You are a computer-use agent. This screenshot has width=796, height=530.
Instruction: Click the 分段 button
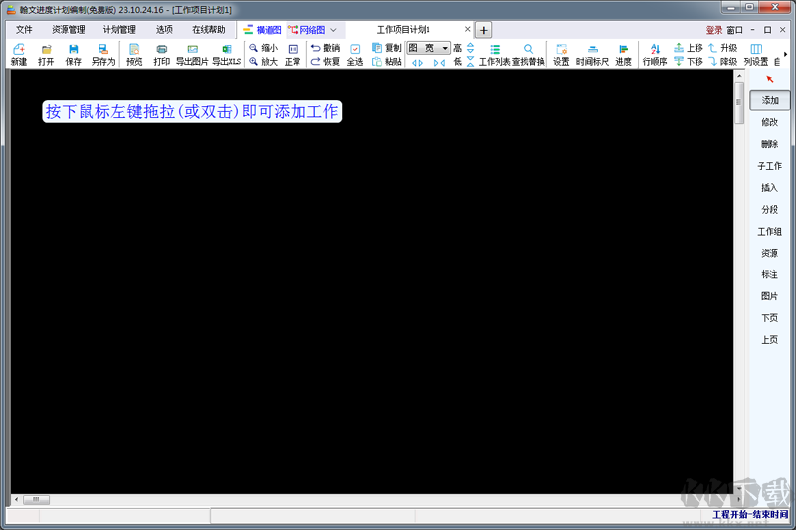tap(770, 209)
